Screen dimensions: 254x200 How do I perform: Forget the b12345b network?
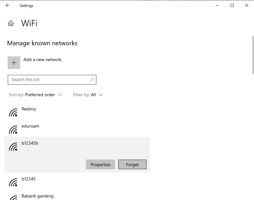132,165
